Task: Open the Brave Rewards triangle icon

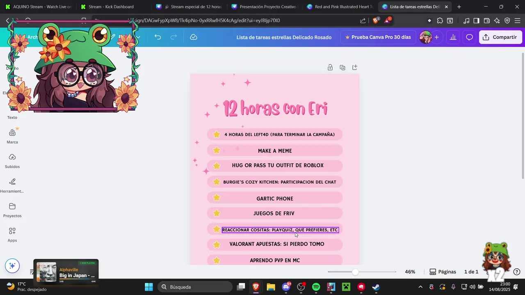Action: [387, 20]
